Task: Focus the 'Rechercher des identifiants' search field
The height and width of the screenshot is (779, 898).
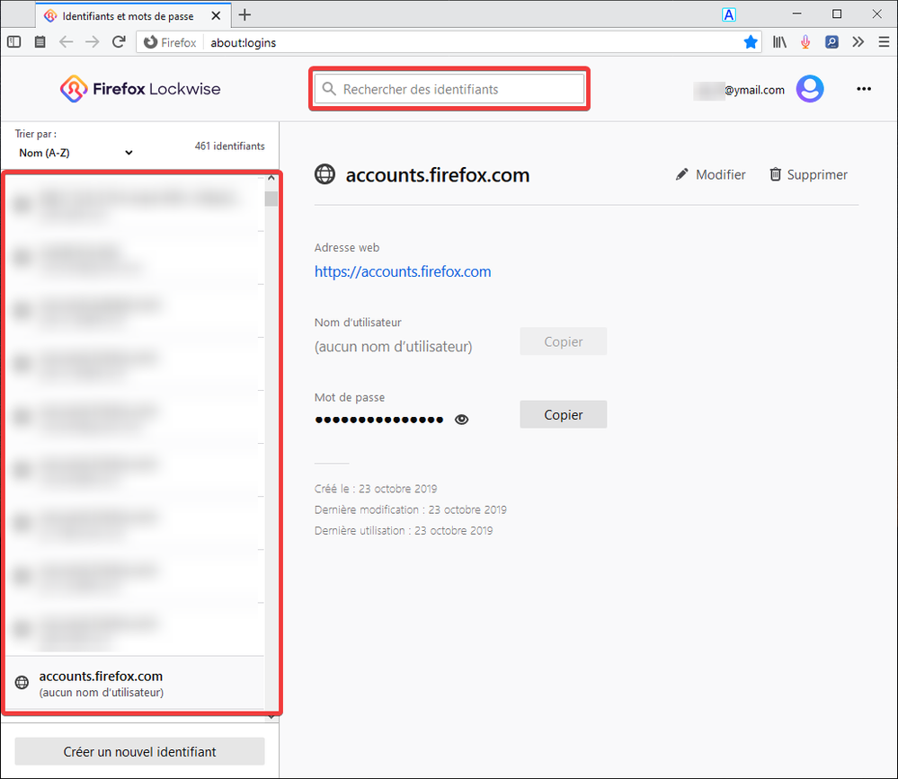Action: (x=449, y=89)
